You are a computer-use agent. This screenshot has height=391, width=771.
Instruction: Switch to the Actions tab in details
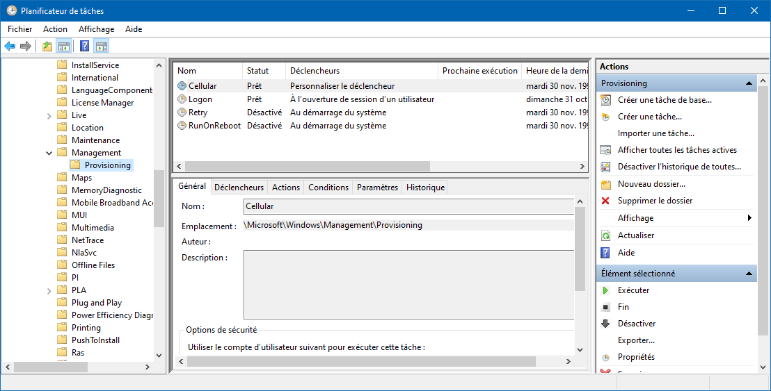point(286,188)
